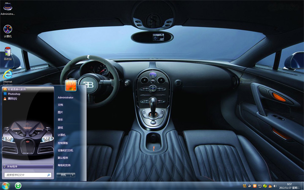
Task: Click the white figures tray icon
Action: coord(249,186)
